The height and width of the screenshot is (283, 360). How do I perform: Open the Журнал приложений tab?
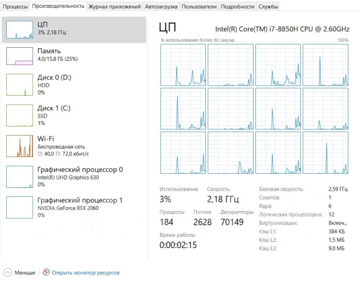(x=115, y=7)
